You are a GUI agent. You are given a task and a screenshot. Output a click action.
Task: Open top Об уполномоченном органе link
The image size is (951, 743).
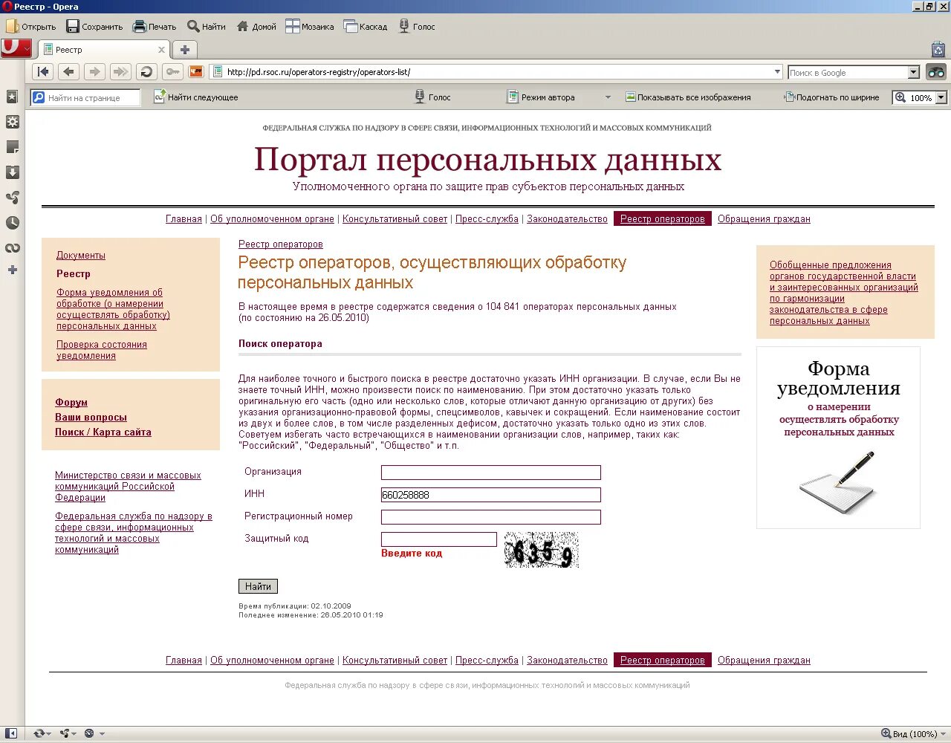(272, 218)
